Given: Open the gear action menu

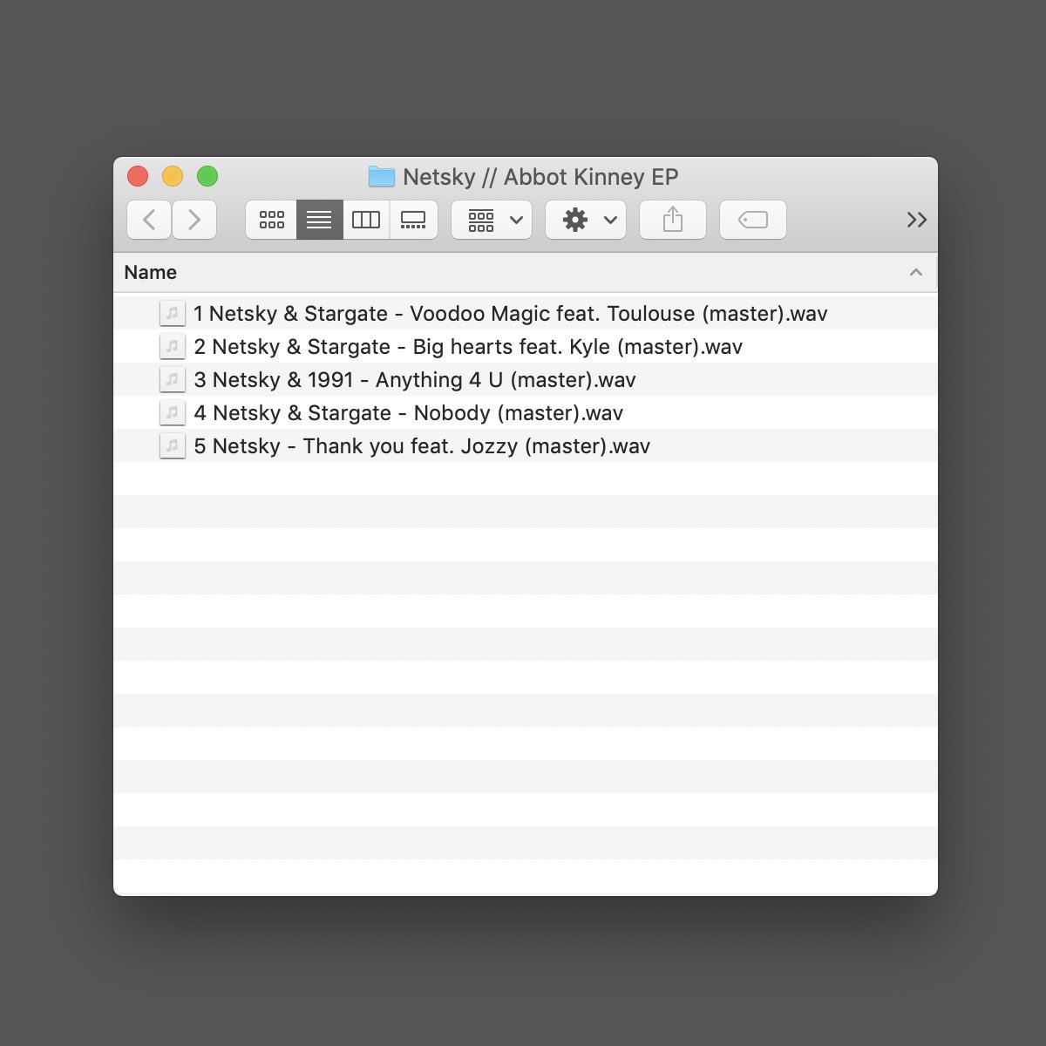Looking at the screenshot, I should tap(586, 220).
